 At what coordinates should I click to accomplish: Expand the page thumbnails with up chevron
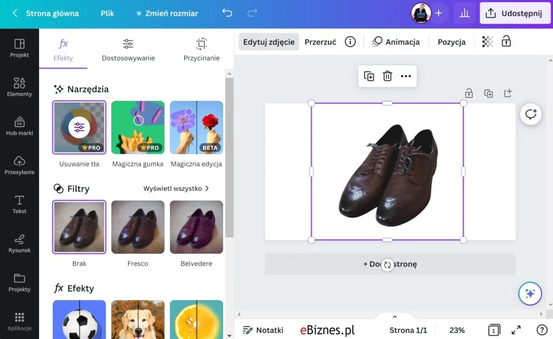point(395,316)
